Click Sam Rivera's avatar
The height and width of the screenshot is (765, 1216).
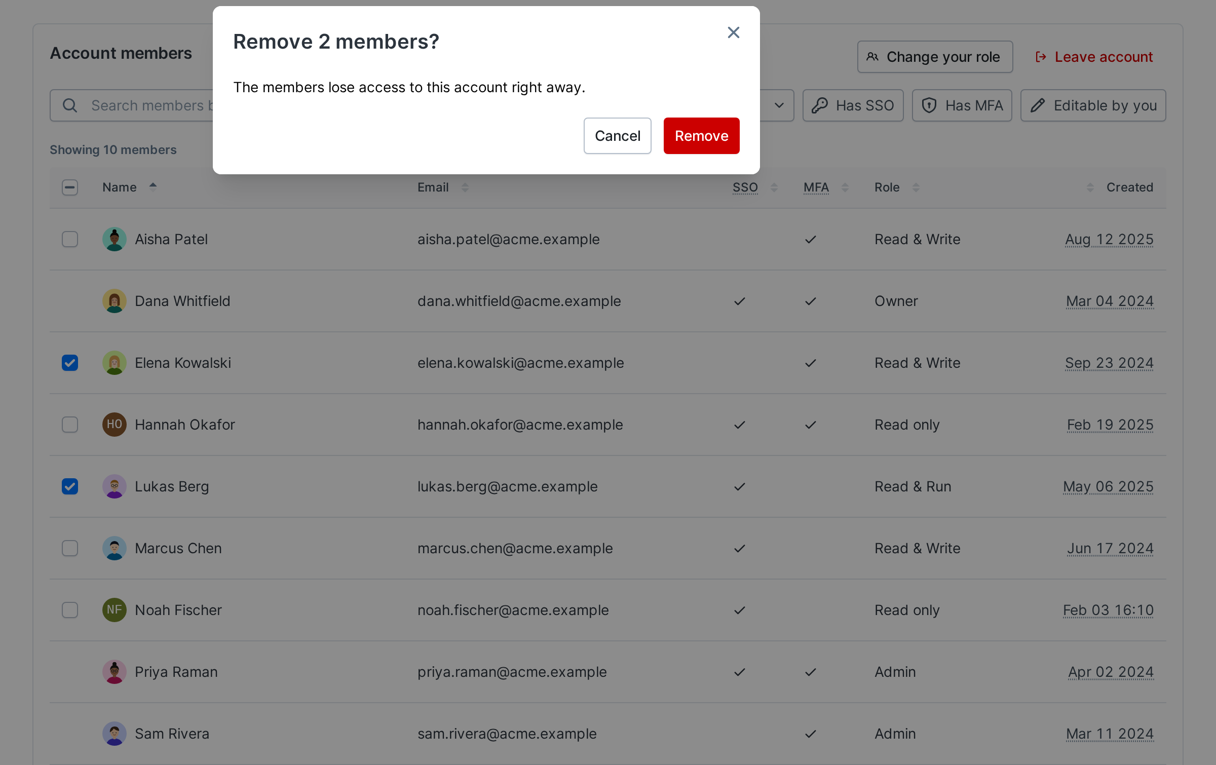point(115,734)
